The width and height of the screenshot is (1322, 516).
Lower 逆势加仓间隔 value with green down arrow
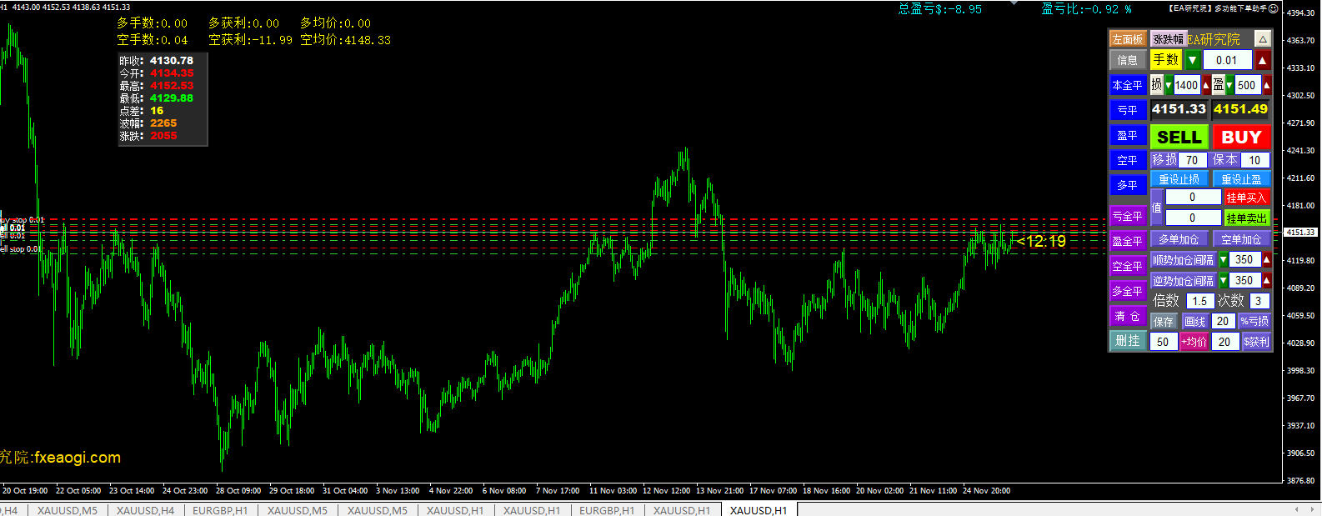[1223, 281]
